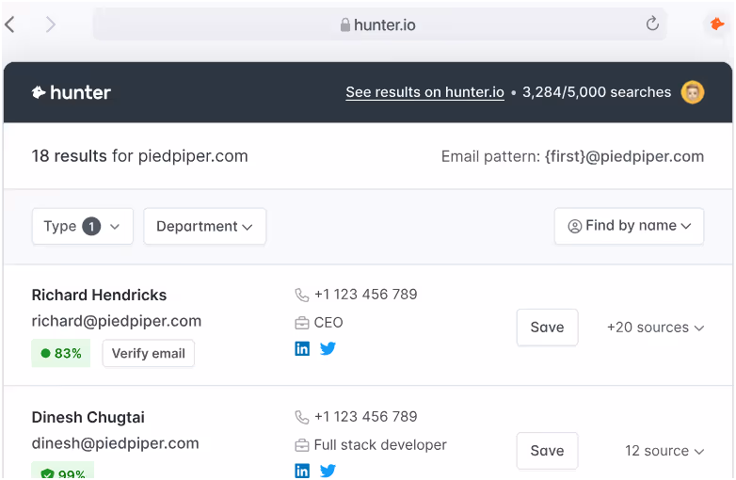Save Richard Hendricks' contact
736x480 pixels.
click(548, 327)
